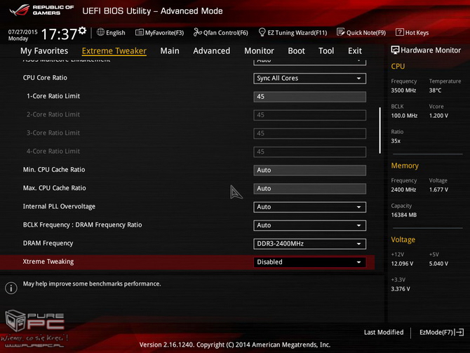Click CPU temperature value 38°C

pyautogui.click(x=435, y=91)
